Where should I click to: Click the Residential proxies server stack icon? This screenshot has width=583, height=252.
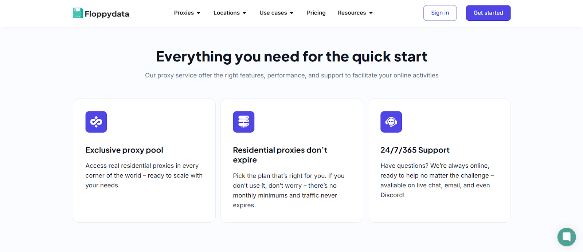click(244, 122)
